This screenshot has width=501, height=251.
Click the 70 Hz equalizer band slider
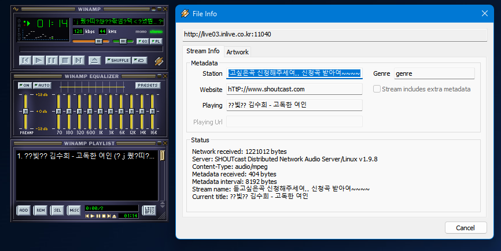tap(59, 112)
